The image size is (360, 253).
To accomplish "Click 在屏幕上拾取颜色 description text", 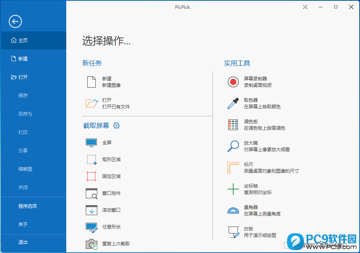I will pos(262,107).
